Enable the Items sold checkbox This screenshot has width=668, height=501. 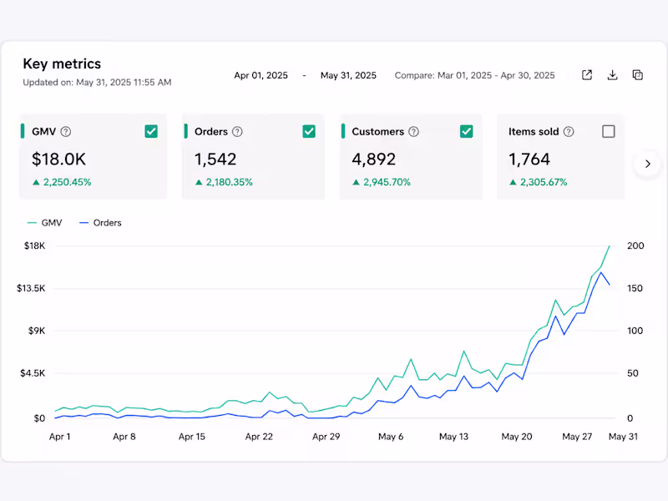tap(609, 131)
